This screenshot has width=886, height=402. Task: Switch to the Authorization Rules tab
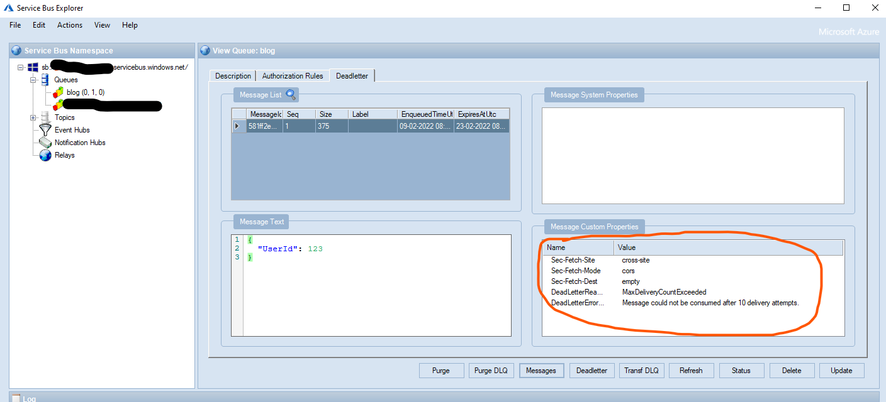(x=293, y=76)
